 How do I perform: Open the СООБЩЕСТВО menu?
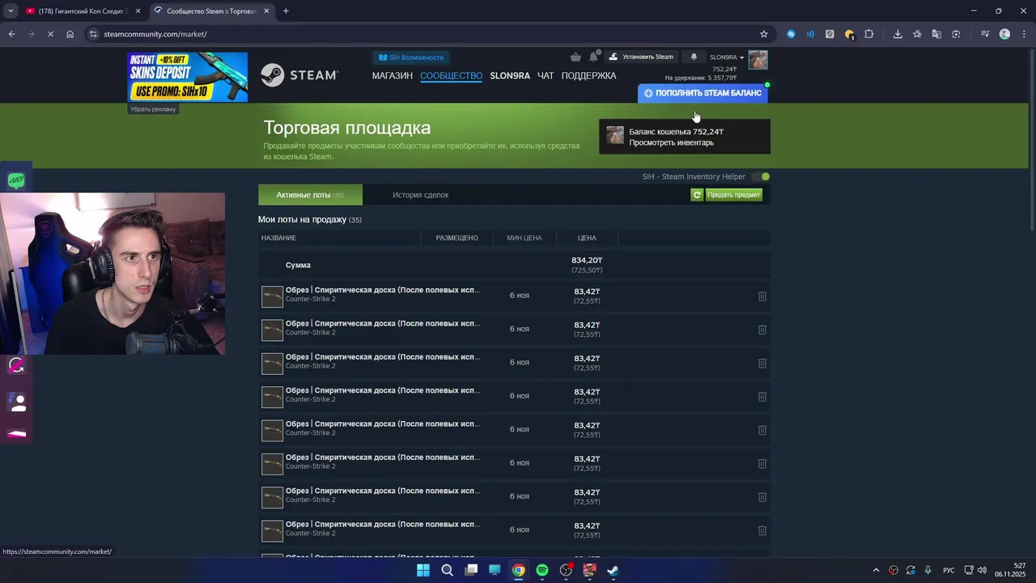tap(451, 75)
